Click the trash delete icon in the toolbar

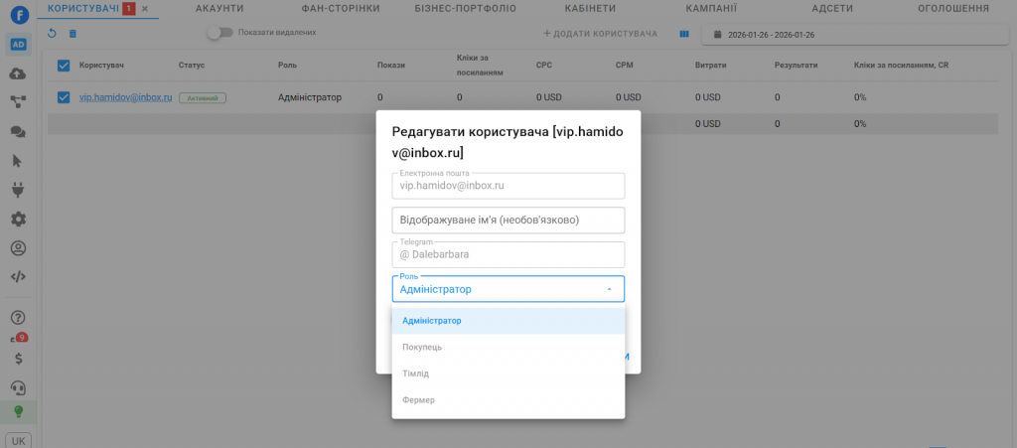tap(72, 34)
